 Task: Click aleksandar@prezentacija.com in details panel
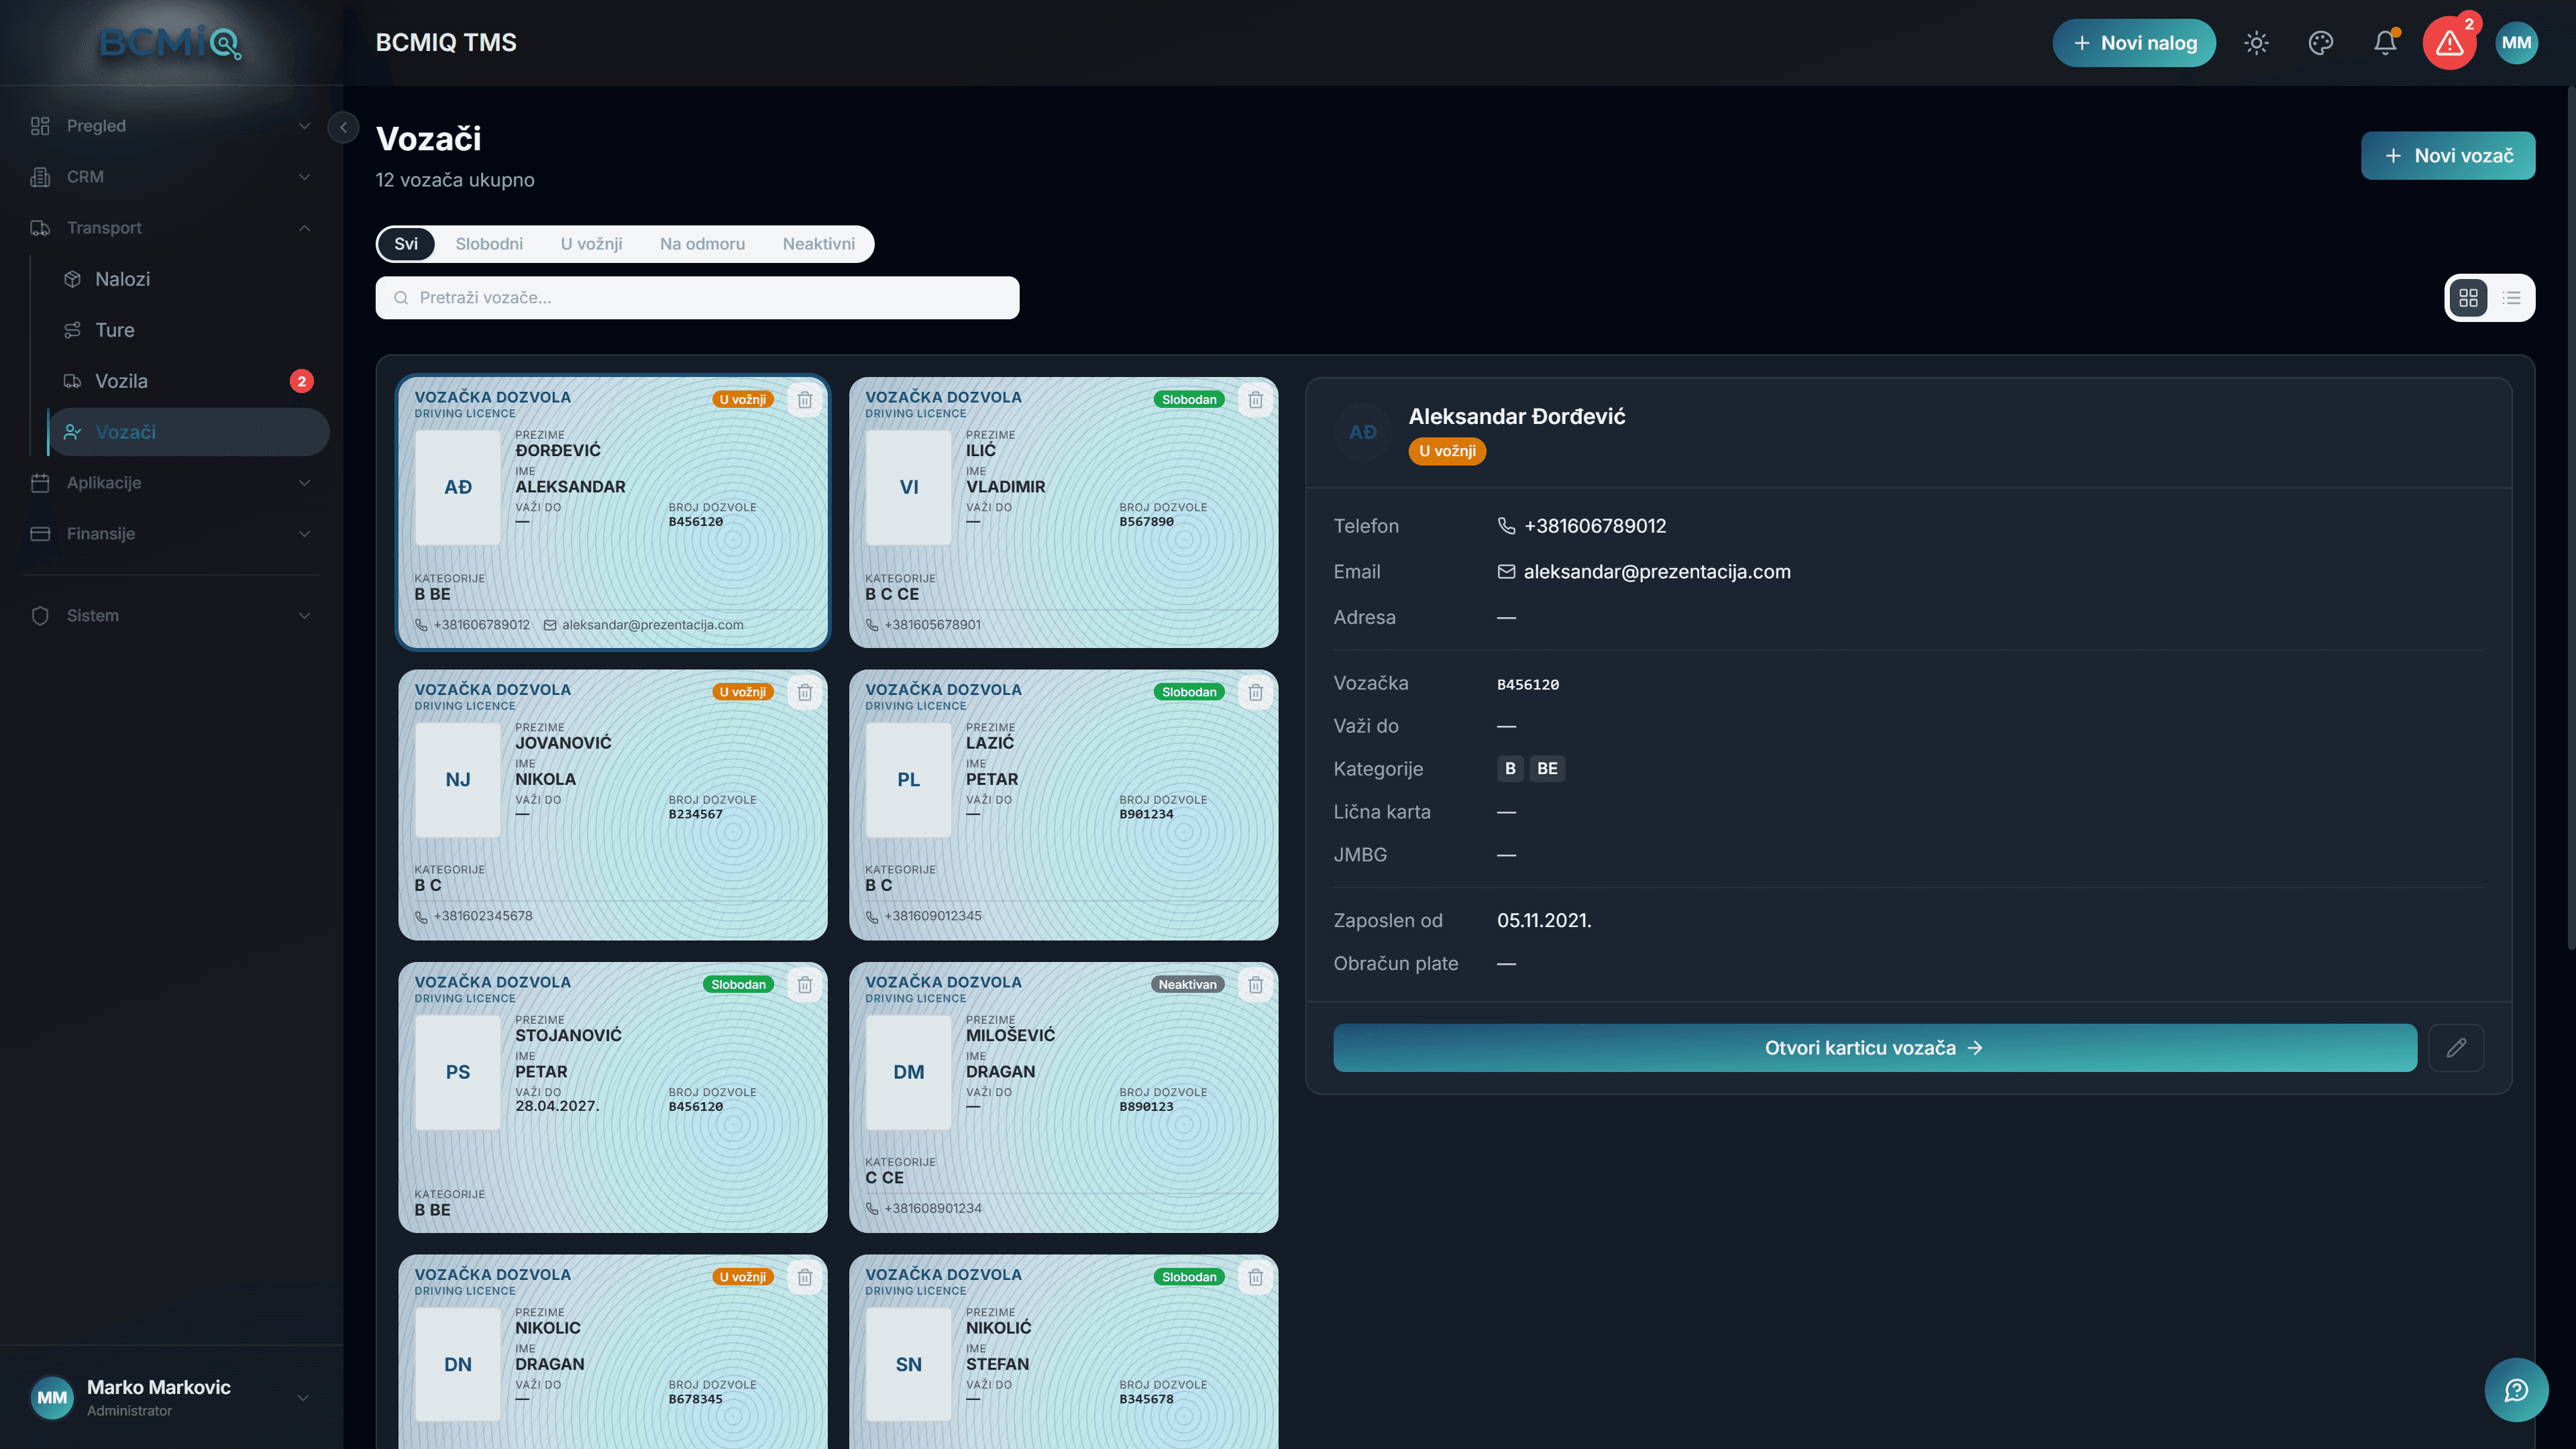[1657, 572]
